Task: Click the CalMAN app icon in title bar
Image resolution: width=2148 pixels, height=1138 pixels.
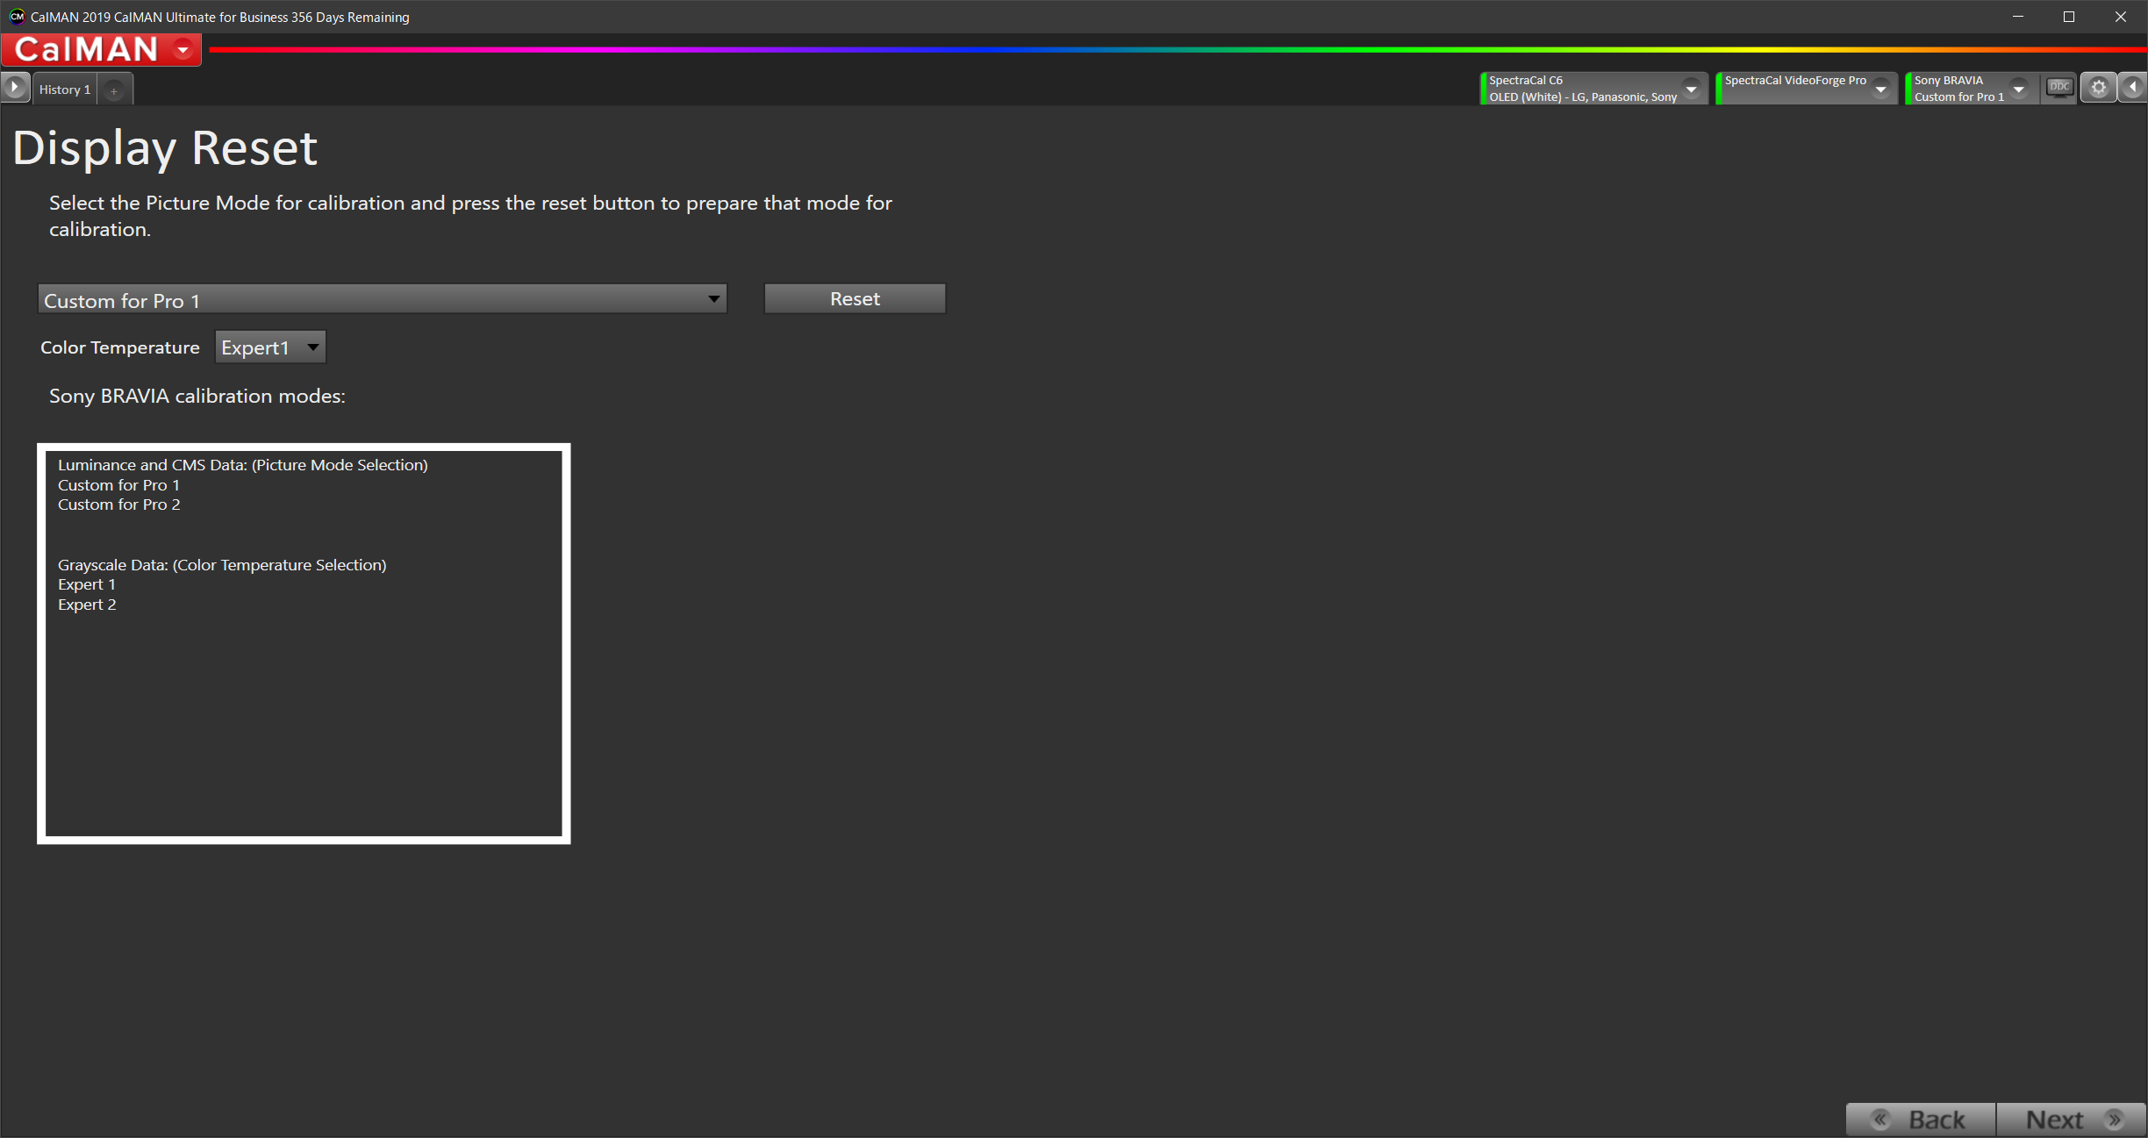Action: [17, 17]
